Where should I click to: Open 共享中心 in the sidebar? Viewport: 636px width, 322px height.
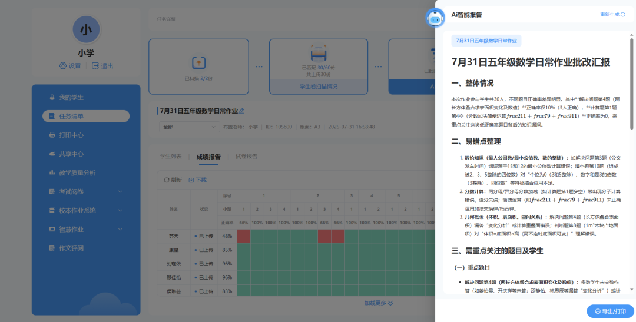tap(71, 154)
